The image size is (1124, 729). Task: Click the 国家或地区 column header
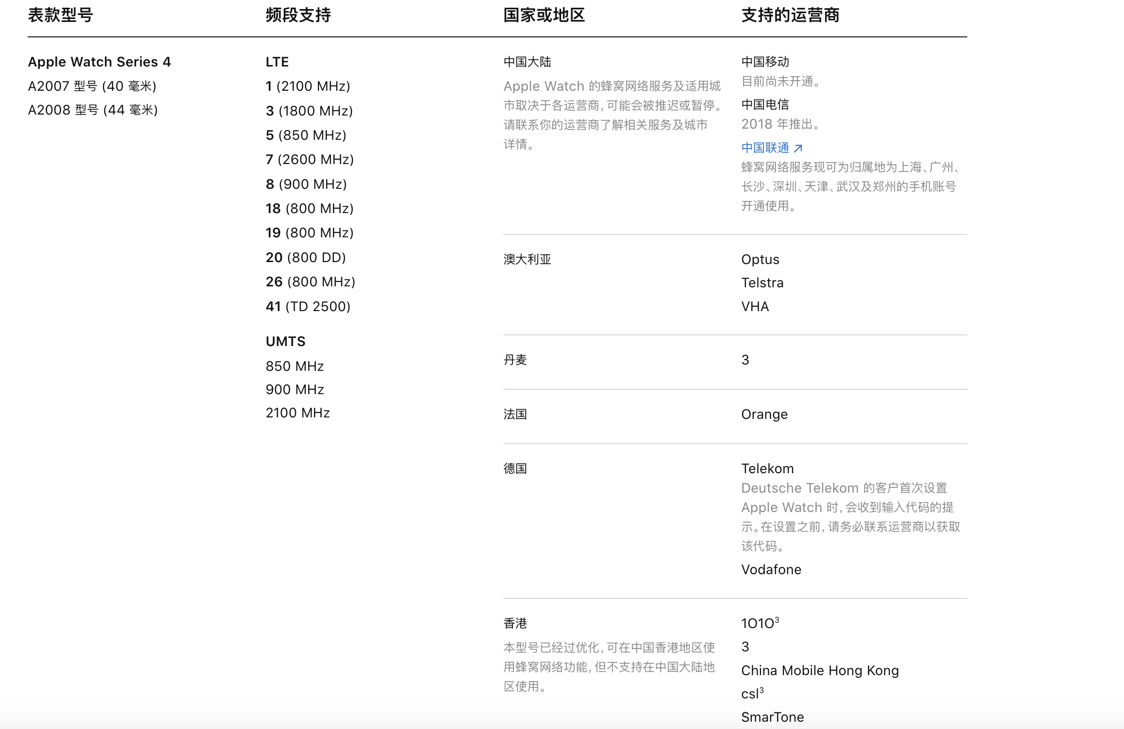(x=544, y=16)
